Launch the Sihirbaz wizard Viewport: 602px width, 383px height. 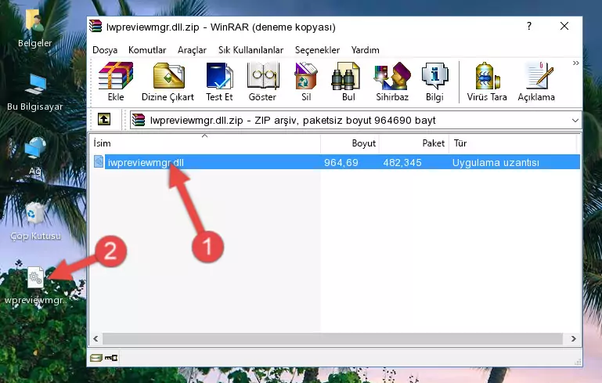392,82
